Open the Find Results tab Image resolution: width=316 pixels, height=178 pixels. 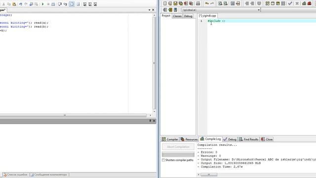click(x=249, y=139)
